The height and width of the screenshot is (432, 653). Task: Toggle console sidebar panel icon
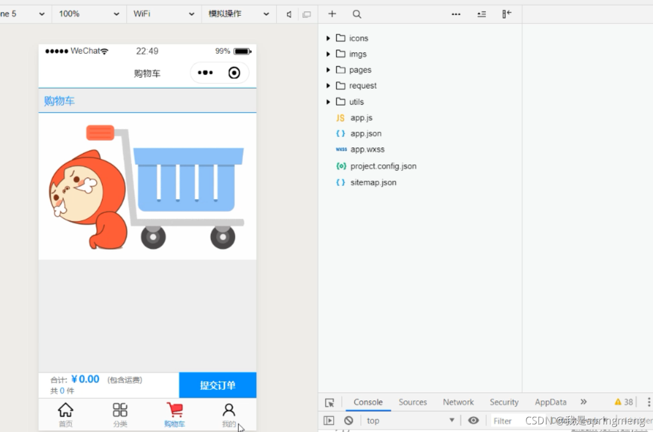tap(328, 421)
